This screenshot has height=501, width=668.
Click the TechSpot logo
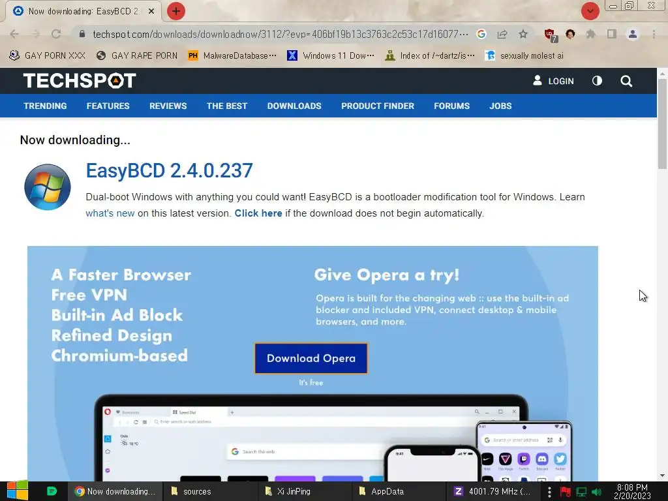[x=80, y=80]
